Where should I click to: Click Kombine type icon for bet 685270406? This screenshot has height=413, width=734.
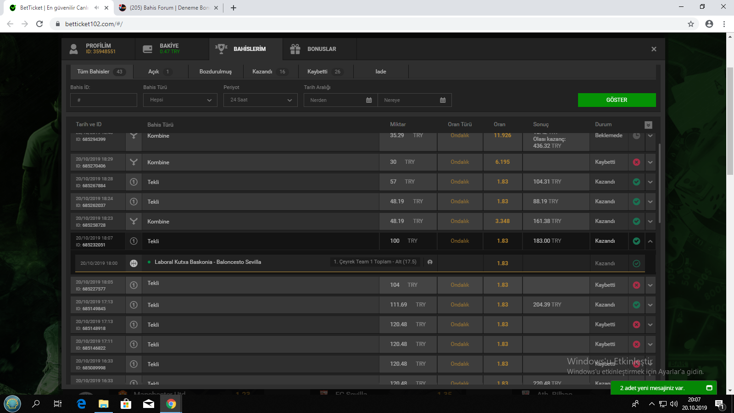tap(133, 162)
